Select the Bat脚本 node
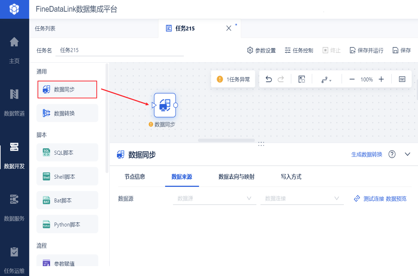 pyautogui.click(x=67, y=200)
